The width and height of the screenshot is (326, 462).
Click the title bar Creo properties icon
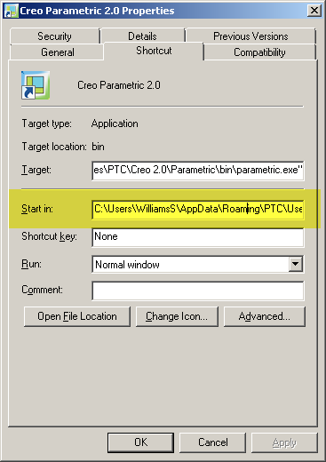pyautogui.click(x=12, y=11)
